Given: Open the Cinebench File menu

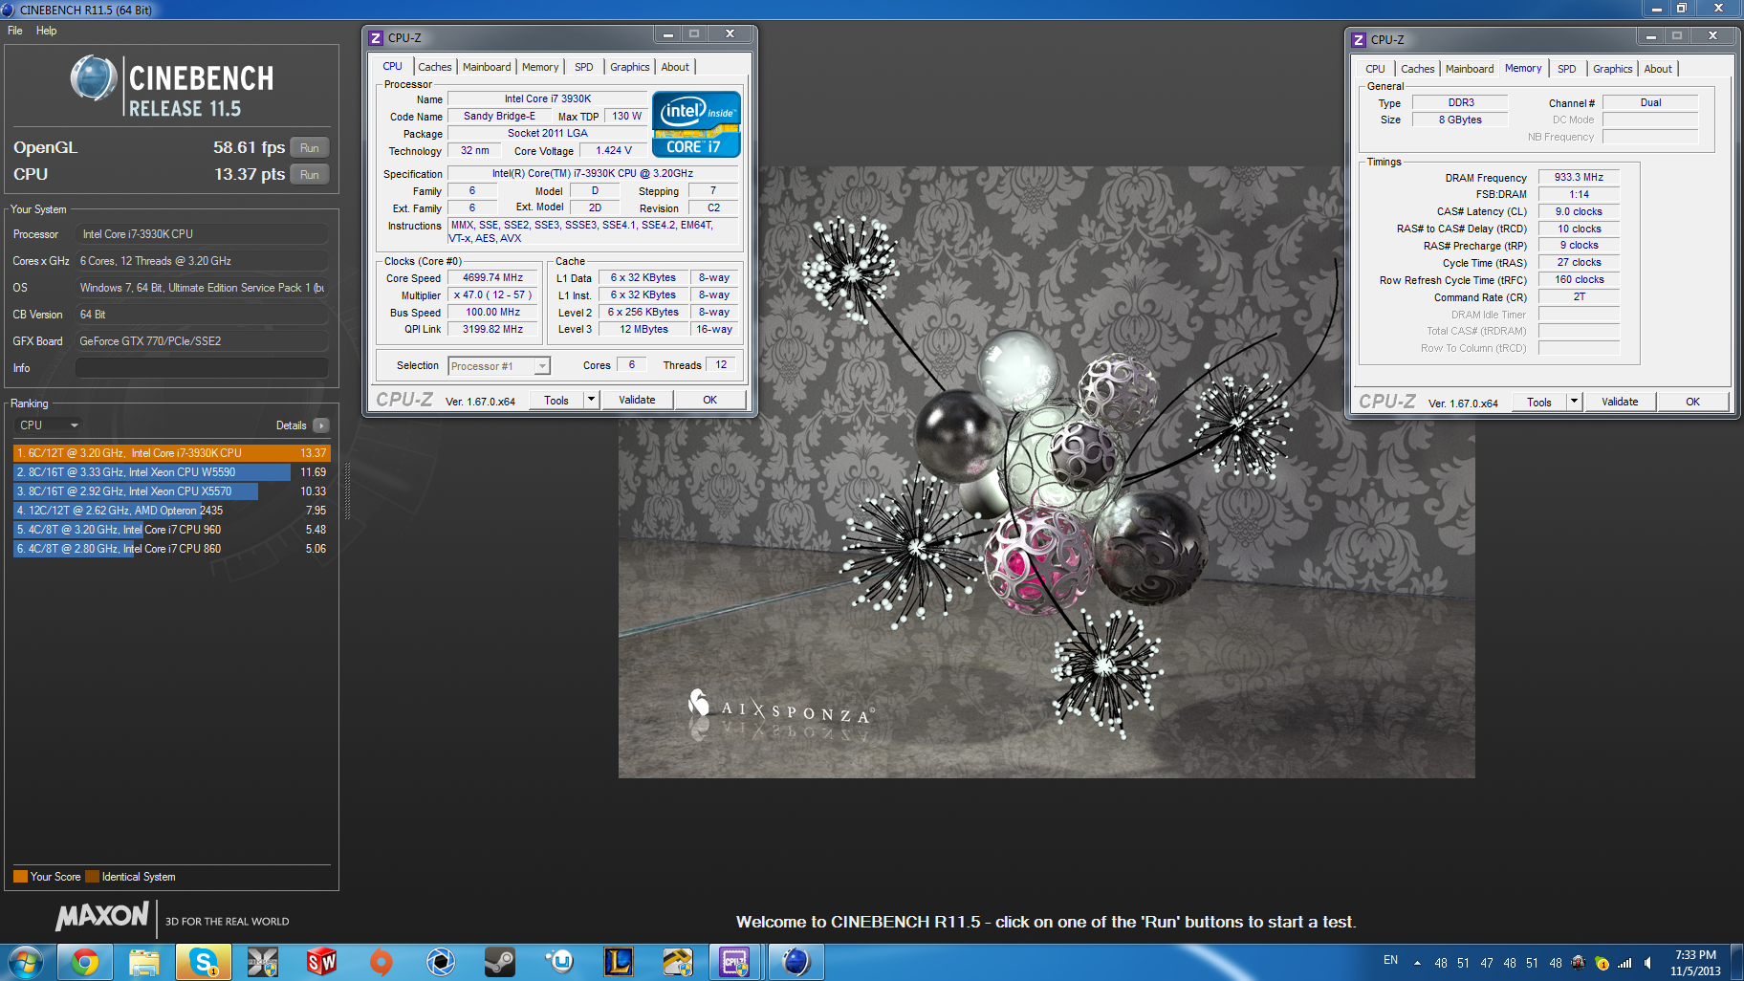Looking at the screenshot, I should 15,31.
